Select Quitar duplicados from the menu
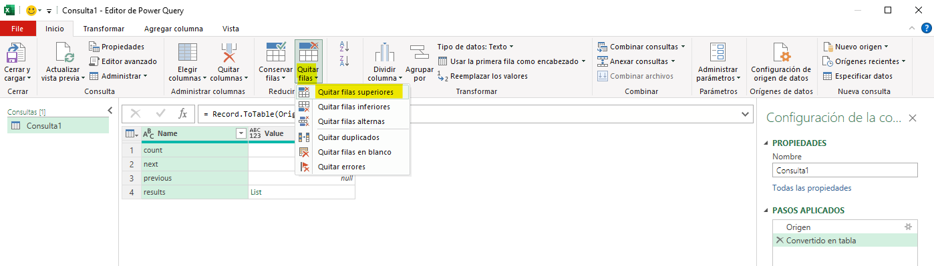 (348, 137)
